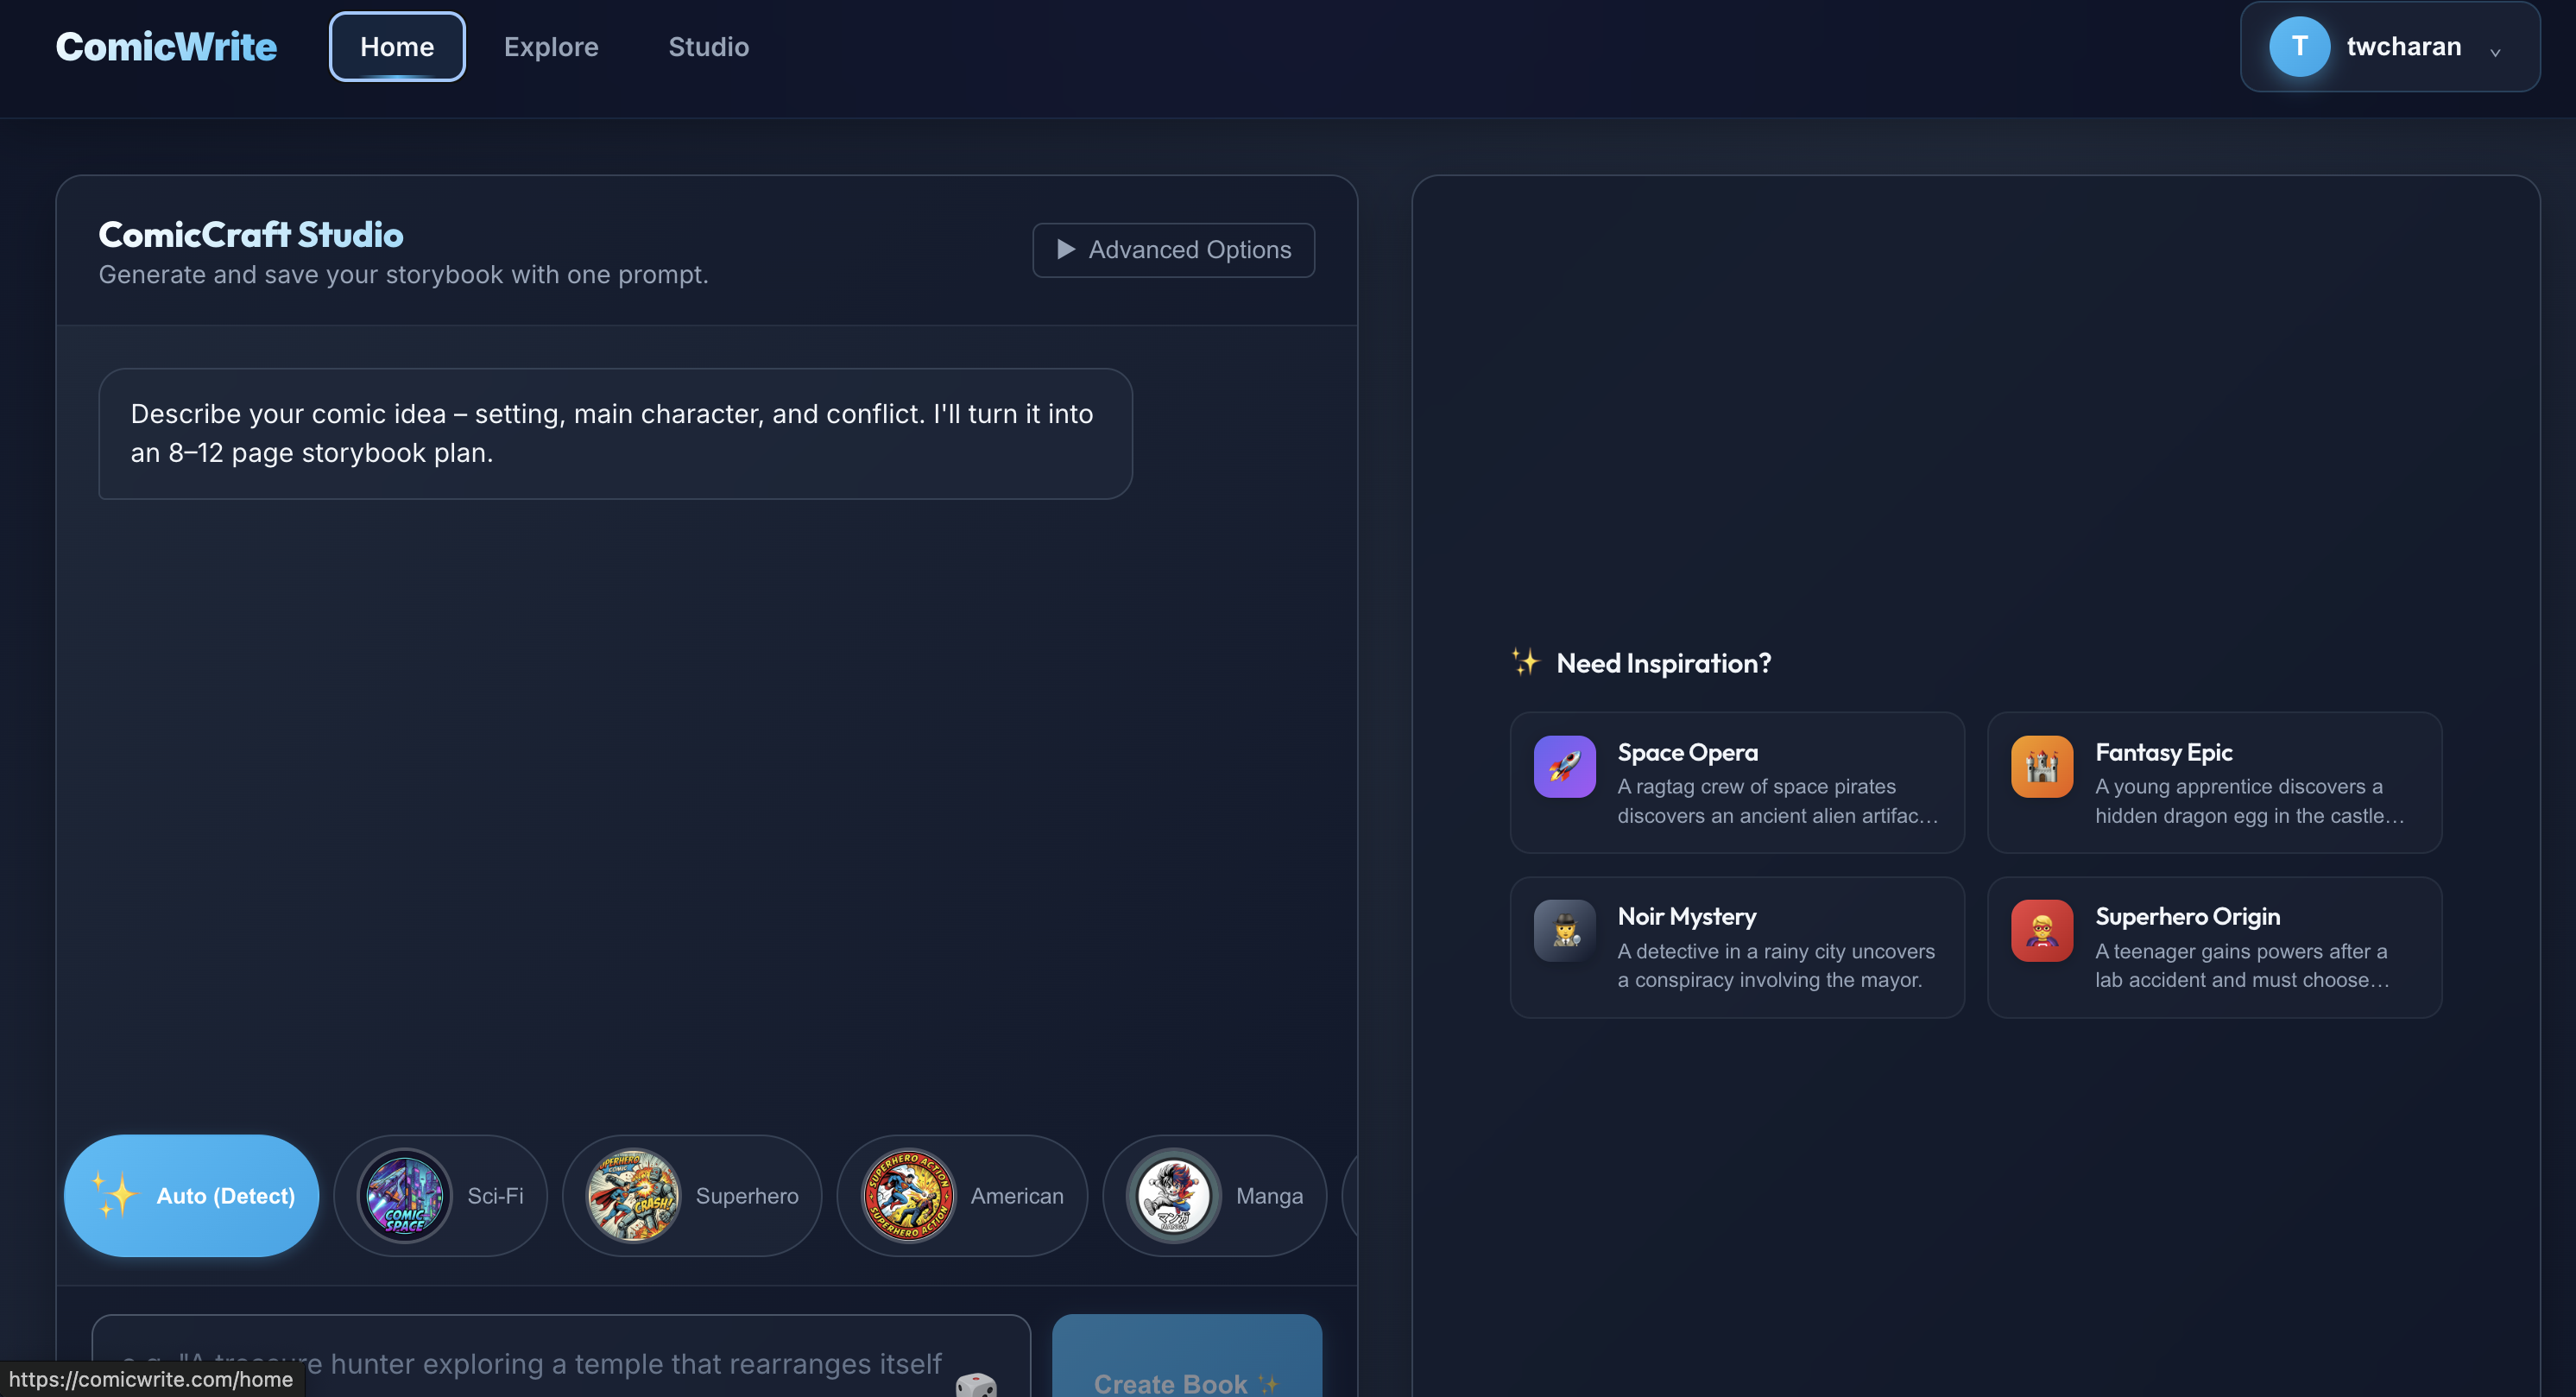Open the Home tab
Image resolution: width=2576 pixels, height=1397 pixels.
397,47
